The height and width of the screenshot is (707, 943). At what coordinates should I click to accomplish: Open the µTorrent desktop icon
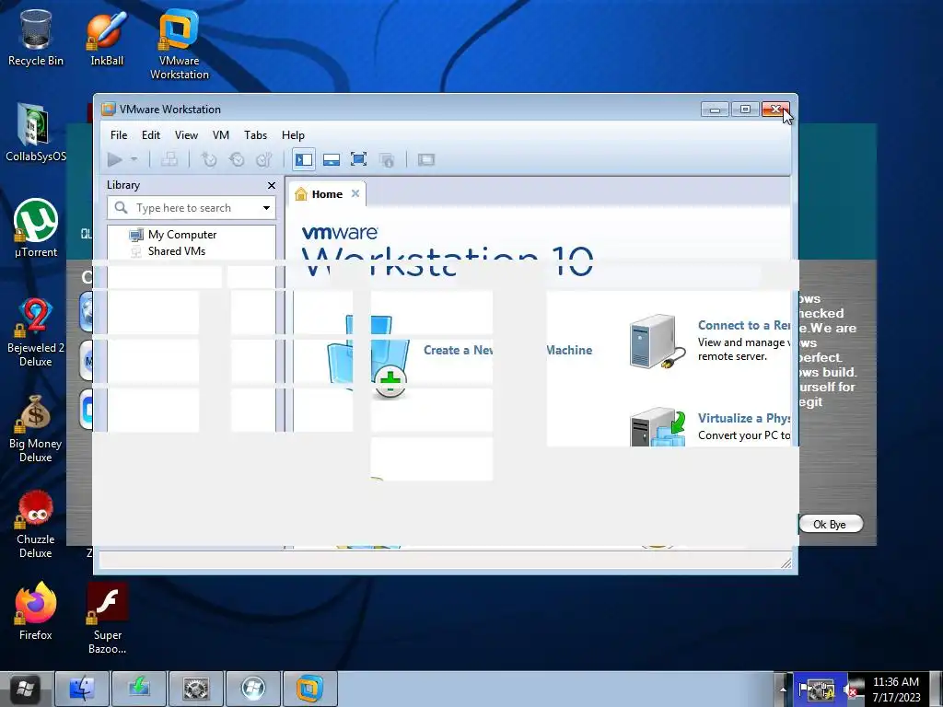36,228
